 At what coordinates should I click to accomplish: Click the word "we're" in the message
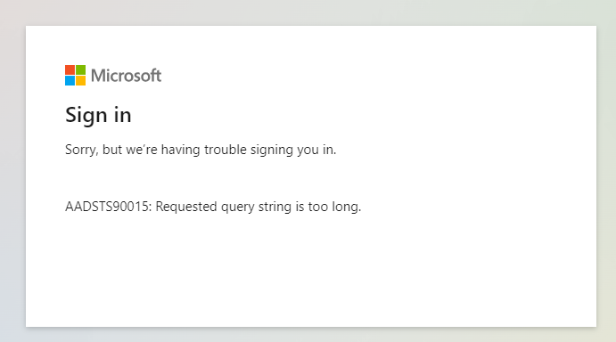(142, 150)
